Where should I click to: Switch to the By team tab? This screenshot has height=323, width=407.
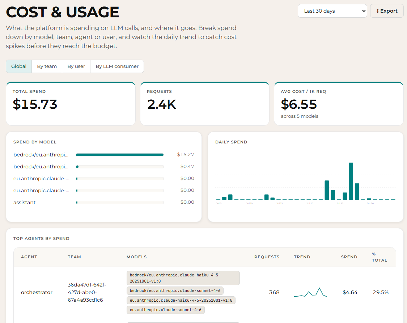click(47, 66)
